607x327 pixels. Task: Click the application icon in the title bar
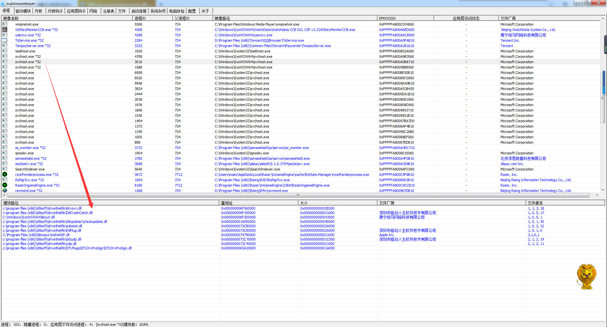[x=3, y=3]
